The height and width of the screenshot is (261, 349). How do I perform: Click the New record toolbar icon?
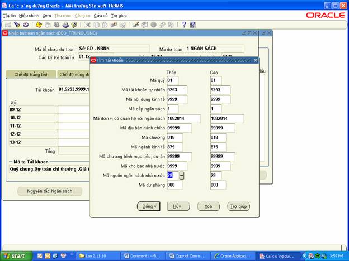click(8, 25)
